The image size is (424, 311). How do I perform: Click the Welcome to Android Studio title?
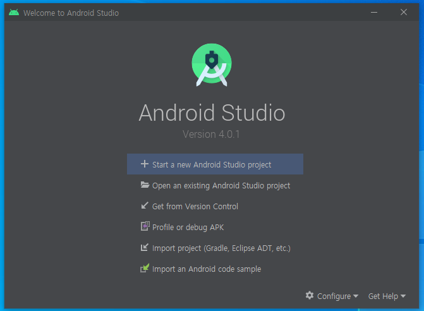(71, 13)
